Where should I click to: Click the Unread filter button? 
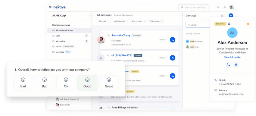pyautogui.click(x=102, y=21)
